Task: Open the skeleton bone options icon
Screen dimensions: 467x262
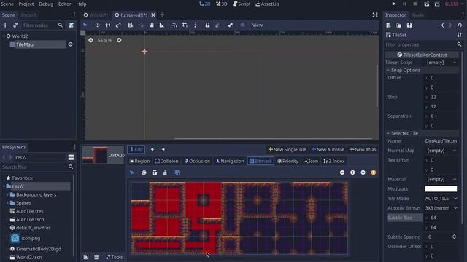Action: [x=231, y=25]
